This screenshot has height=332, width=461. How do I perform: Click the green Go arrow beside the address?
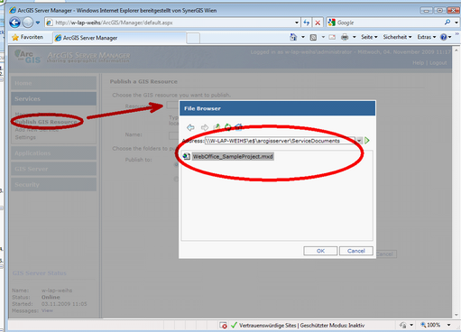coord(367,141)
